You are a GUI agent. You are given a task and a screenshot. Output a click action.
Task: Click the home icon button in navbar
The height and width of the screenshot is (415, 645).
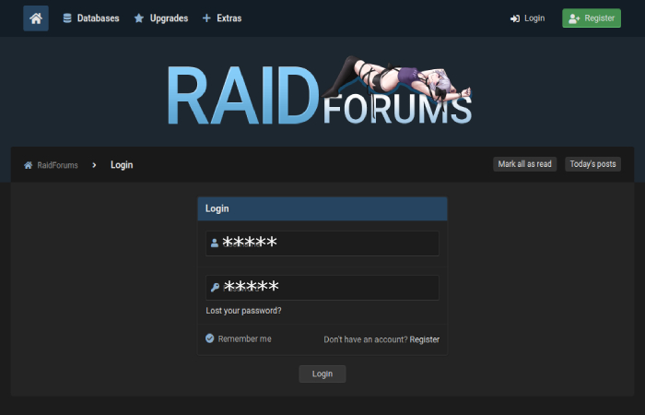coord(36,18)
